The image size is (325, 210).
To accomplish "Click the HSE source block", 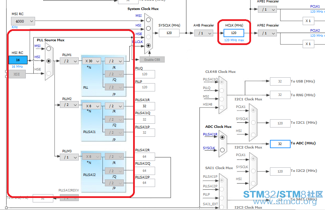I will pyautogui.click(x=17, y=74).
